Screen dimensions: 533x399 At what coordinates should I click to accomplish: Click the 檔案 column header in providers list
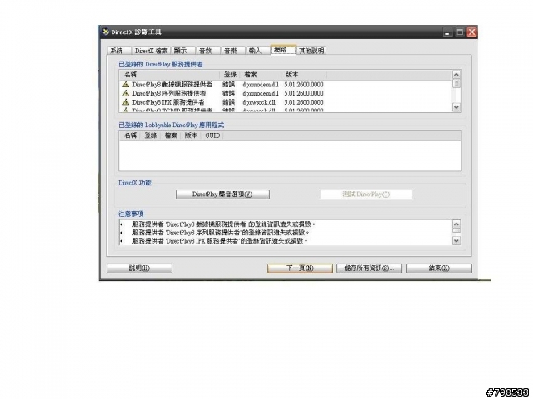coord(261,75)
